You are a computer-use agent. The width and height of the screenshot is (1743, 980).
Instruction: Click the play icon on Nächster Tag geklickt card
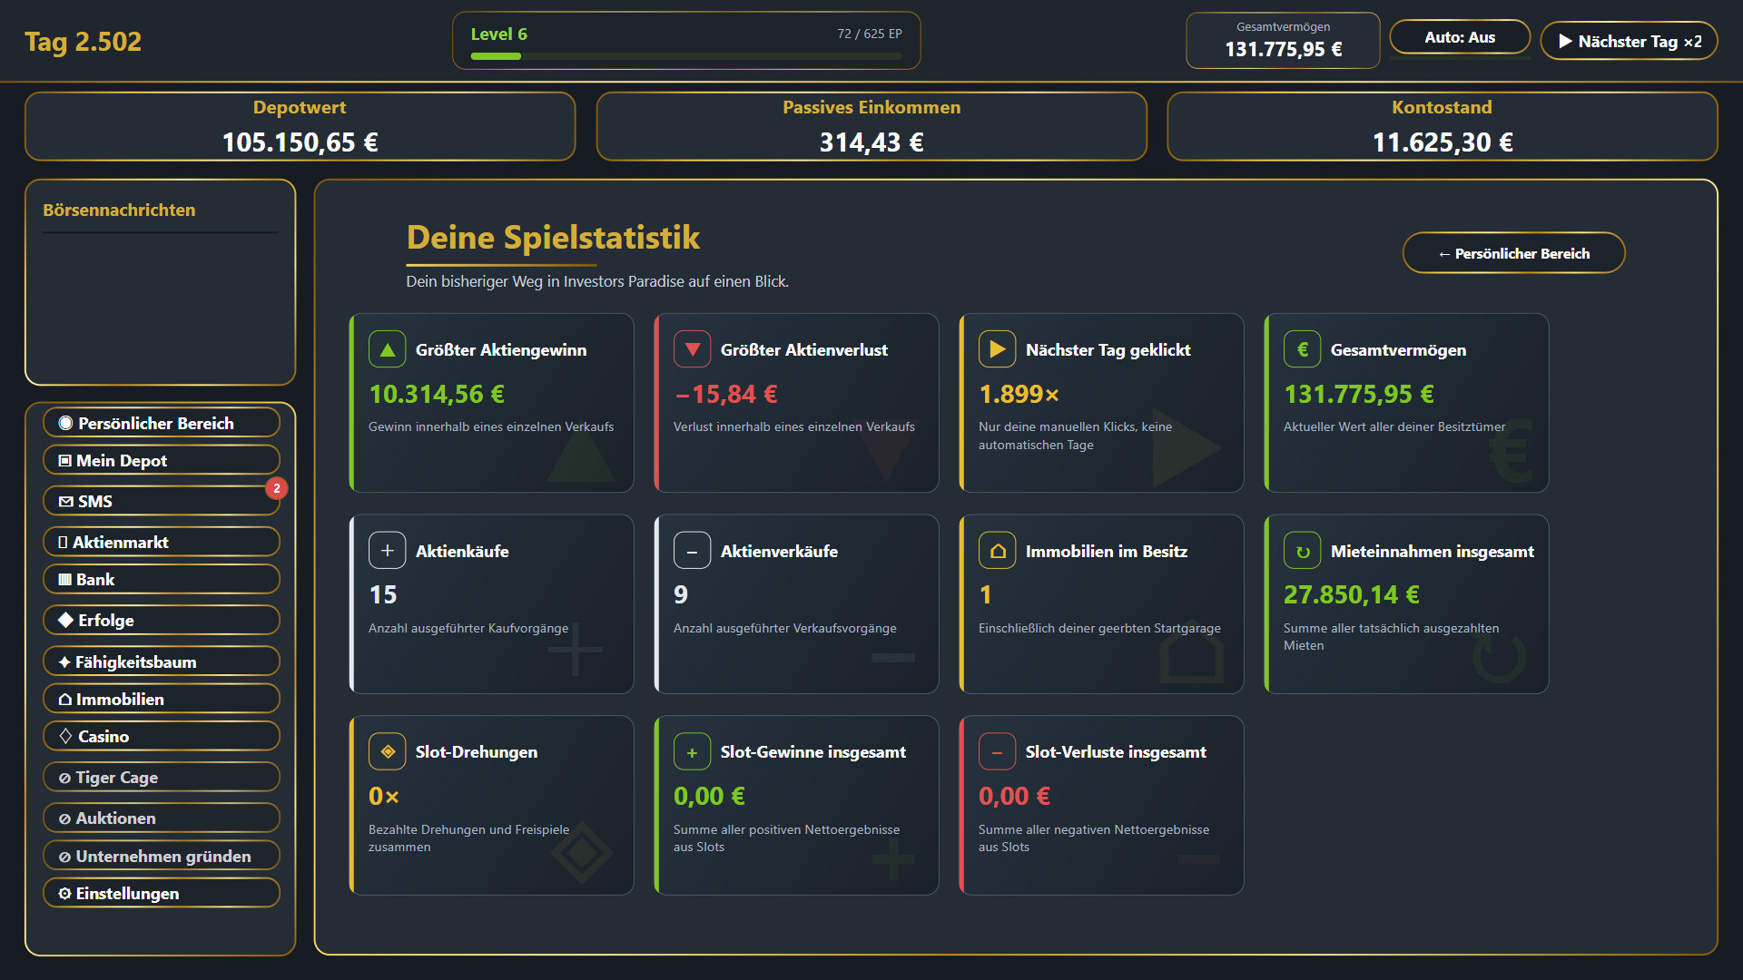[x=997, y=349]
